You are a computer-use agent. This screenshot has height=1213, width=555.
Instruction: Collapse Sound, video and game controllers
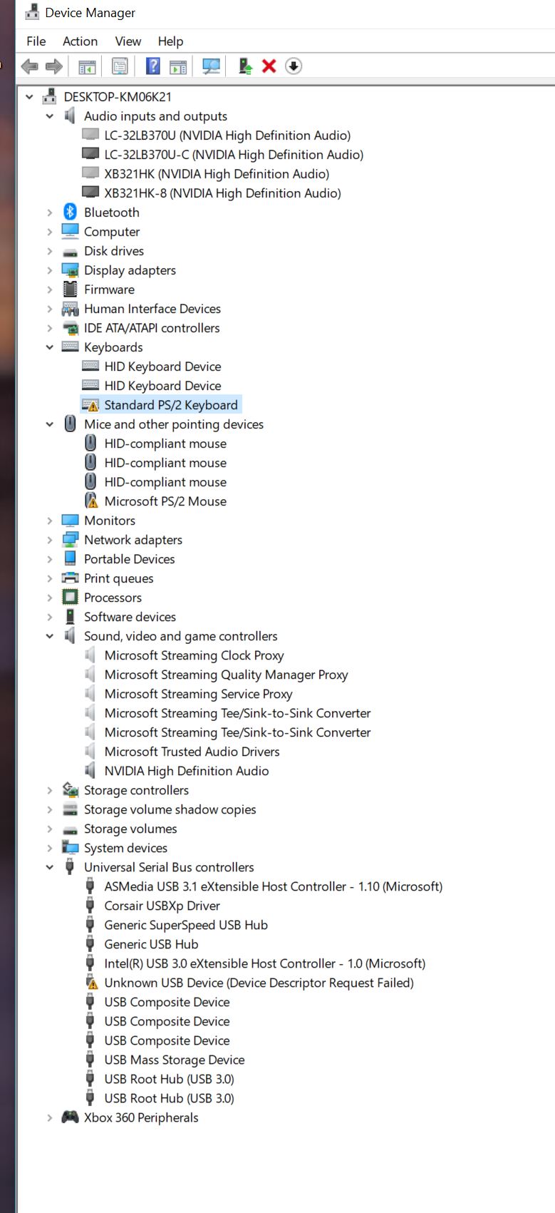pos(49,636)
